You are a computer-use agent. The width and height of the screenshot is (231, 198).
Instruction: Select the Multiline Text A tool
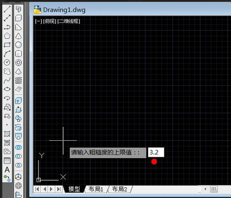point(7,170)
